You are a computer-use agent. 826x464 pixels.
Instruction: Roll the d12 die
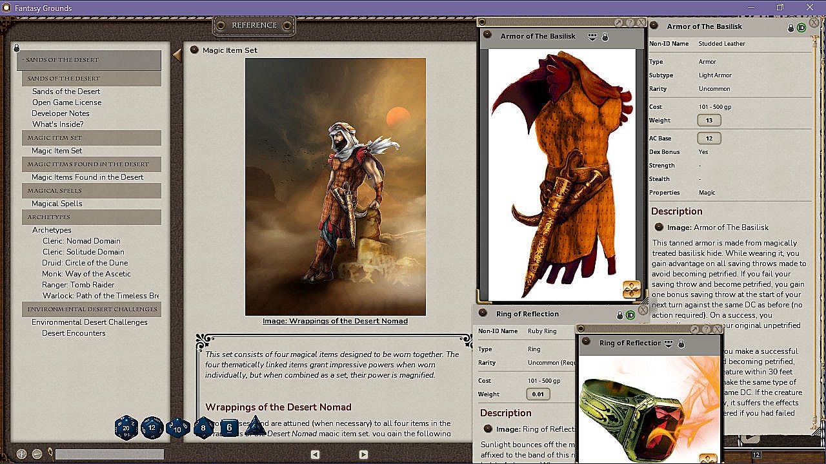152,427
